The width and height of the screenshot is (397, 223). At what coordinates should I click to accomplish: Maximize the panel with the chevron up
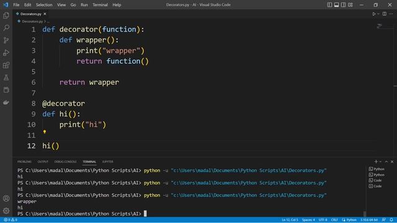coord(386,162)
